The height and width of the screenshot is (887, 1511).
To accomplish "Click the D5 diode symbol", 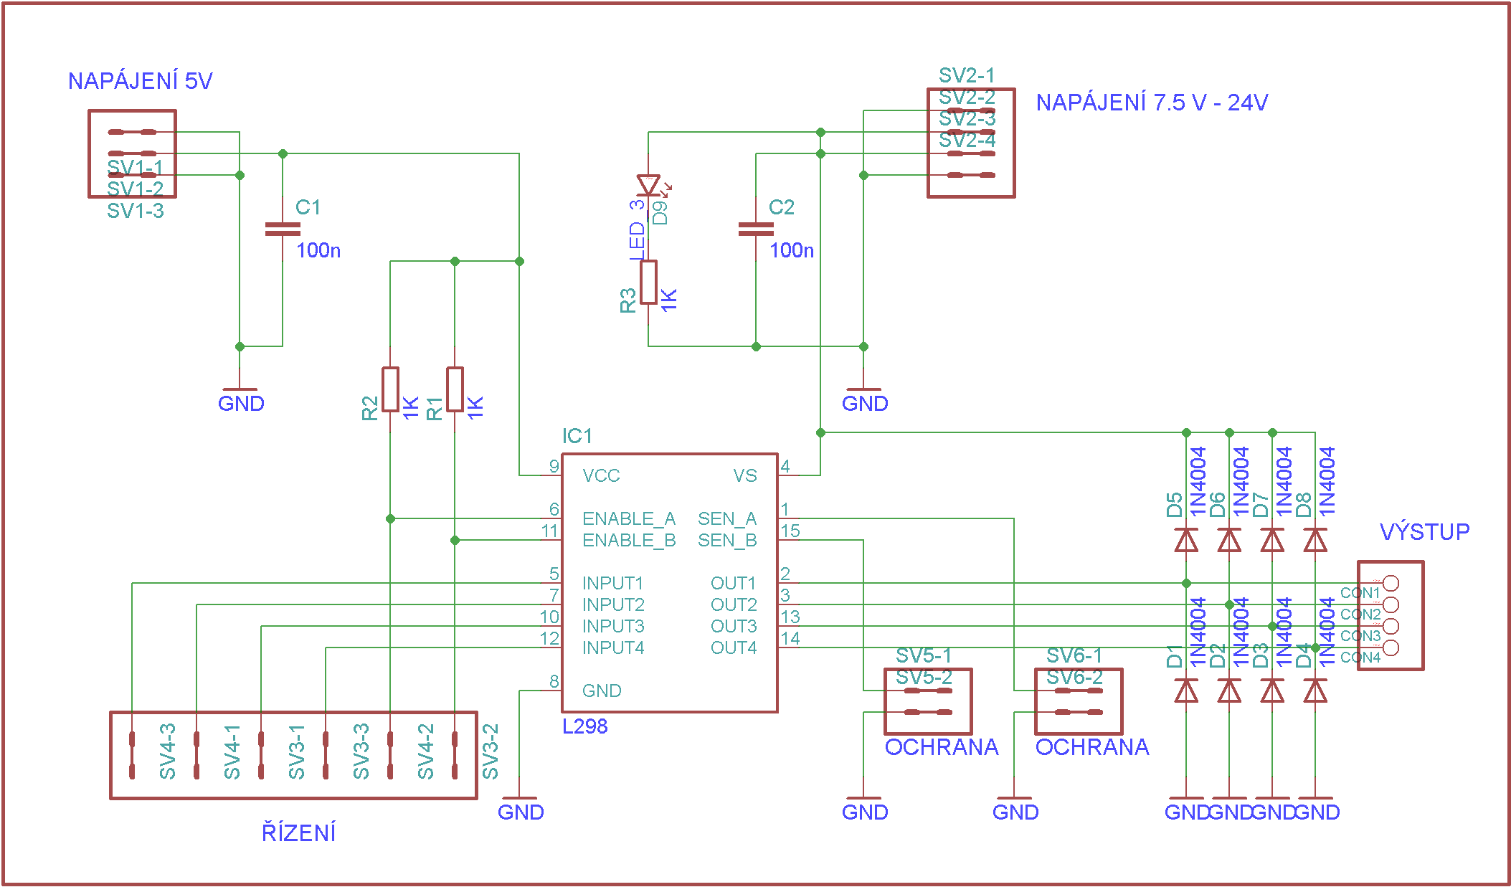I will point(1186,540).
